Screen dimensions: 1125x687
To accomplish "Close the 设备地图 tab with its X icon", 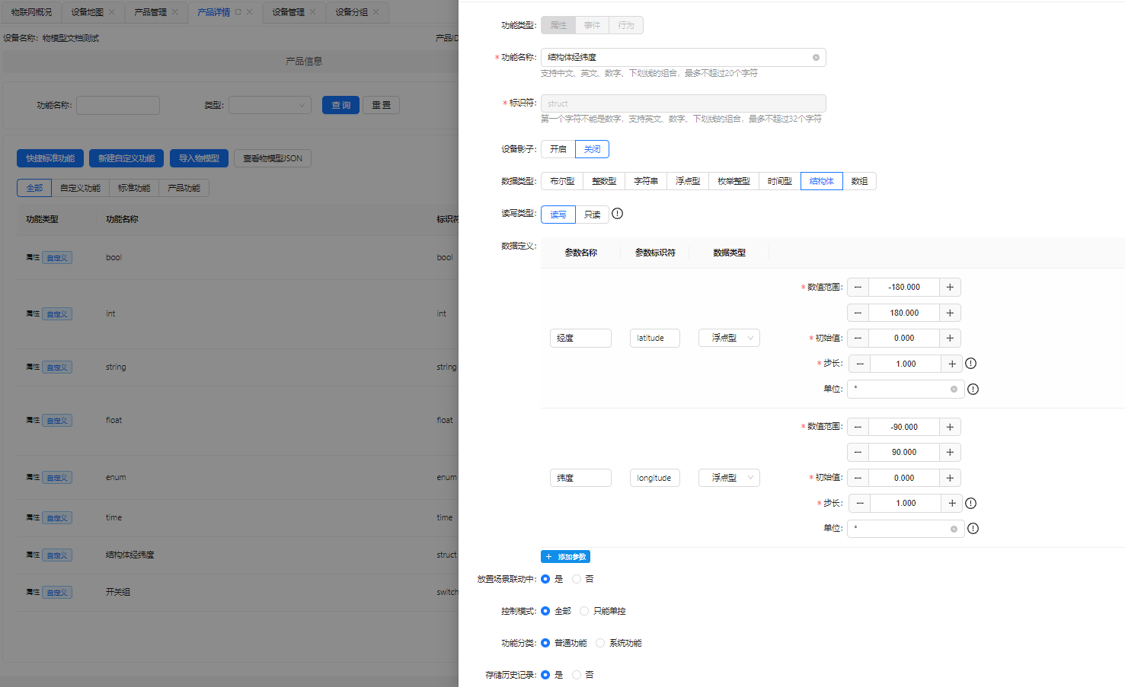I will click(x=112, y=12).
